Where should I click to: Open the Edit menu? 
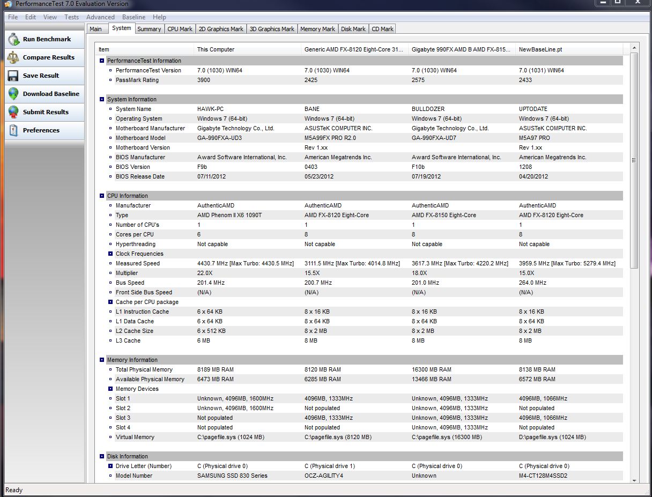31,17
